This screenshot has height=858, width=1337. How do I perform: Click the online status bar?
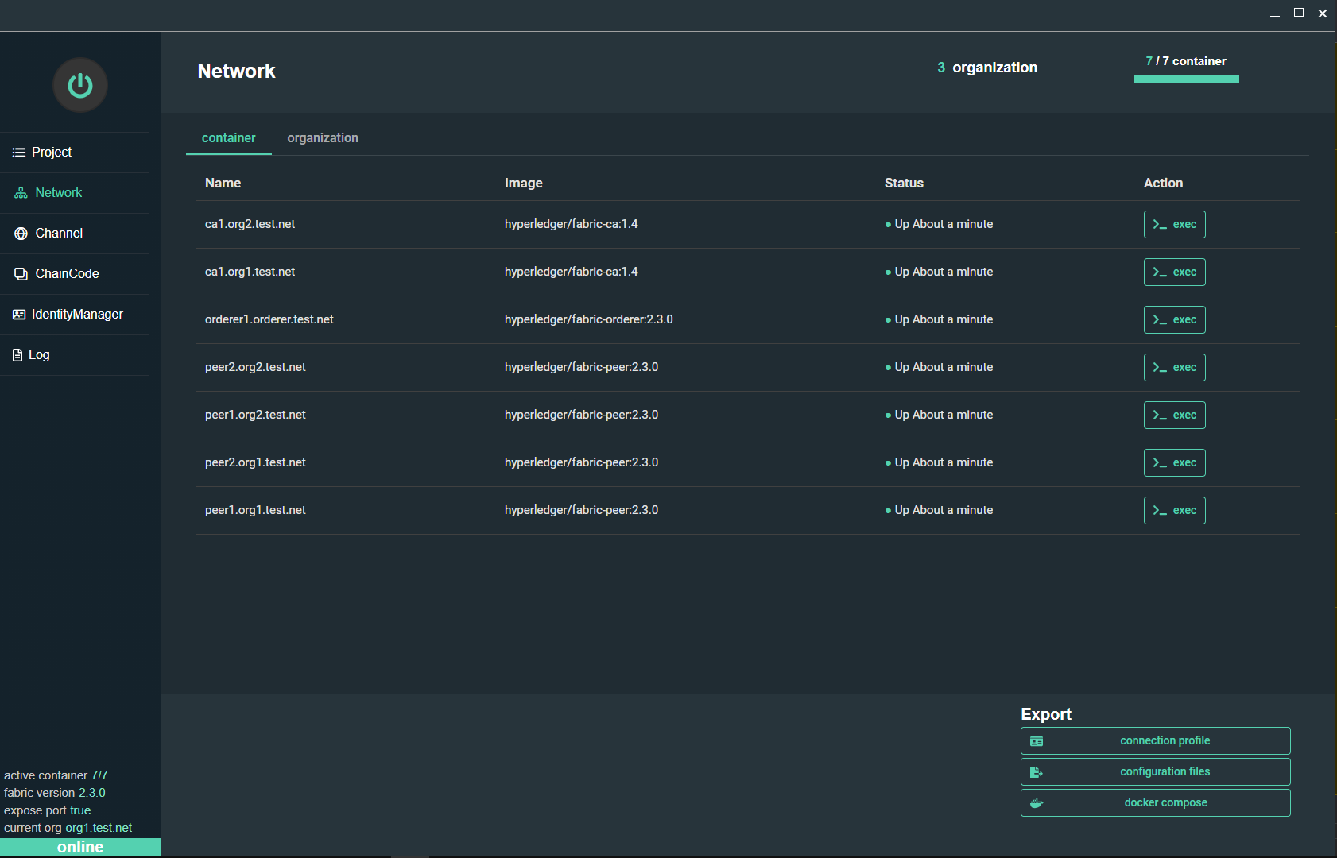[x=80, y=847]
